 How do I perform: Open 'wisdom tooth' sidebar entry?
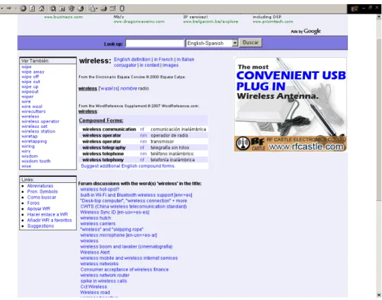[x=36, y=161]
